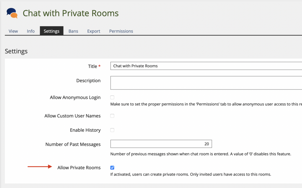Click the chat speech bubbles icon
The width and height of the screenshot is (302, 188).
point(12,13)
